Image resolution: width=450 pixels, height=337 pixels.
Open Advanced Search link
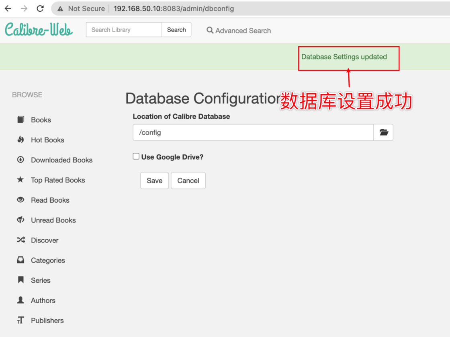tap(239, 31)
